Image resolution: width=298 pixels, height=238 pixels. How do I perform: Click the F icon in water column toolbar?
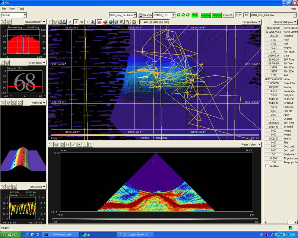coord(91,144)
